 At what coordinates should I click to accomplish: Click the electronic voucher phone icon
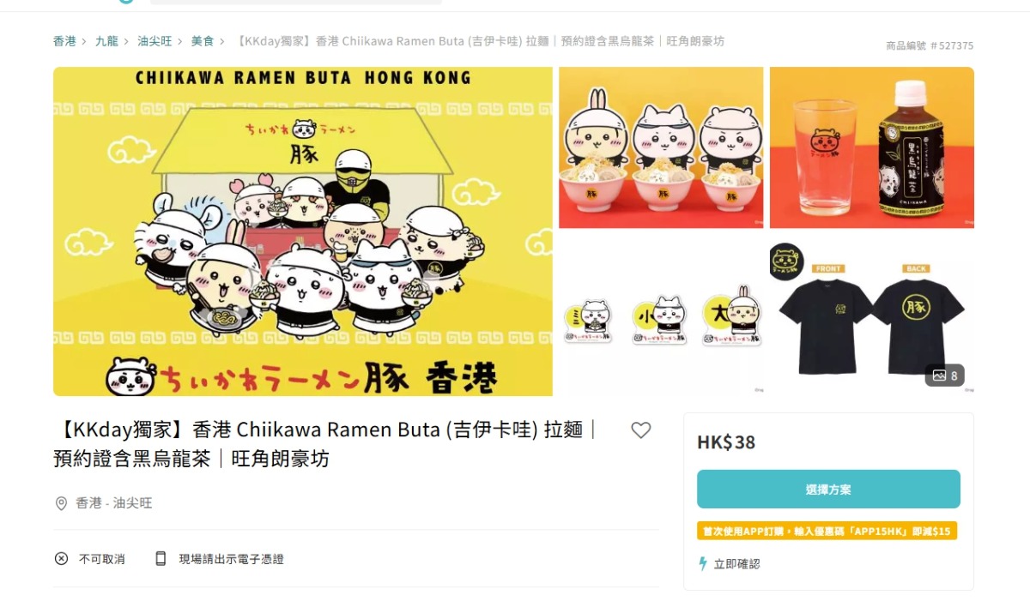[161, 559]
